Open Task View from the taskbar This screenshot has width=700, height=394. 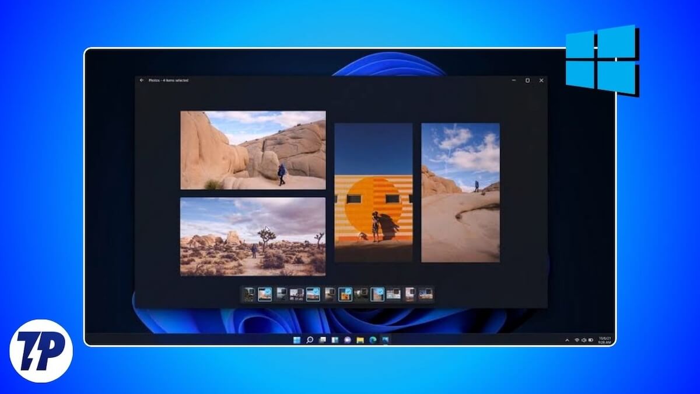[x=323, y=340]
